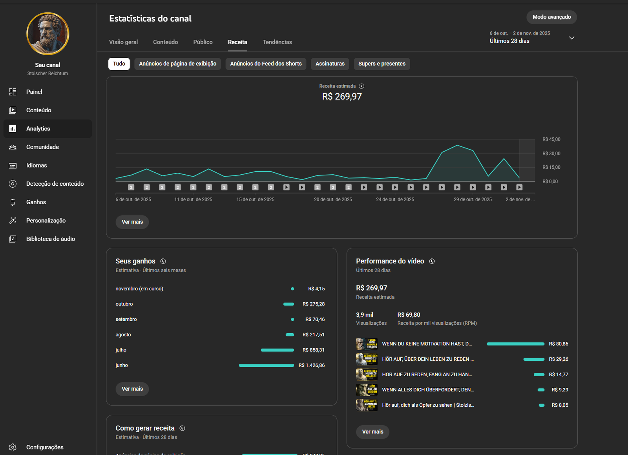Switch to the Visão geral tab

(123, 42)
